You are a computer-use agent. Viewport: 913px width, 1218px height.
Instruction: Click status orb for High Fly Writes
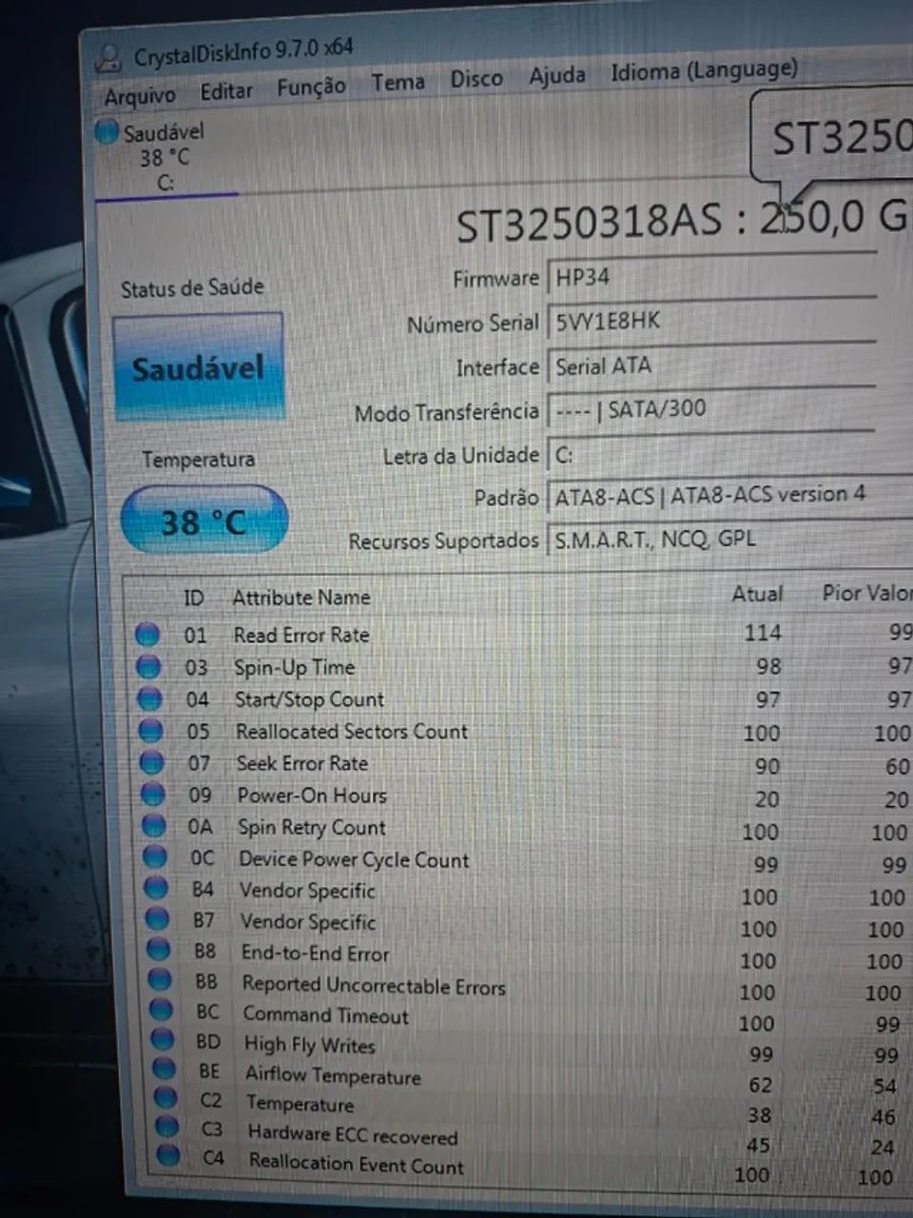click(x=164, y=1039)
